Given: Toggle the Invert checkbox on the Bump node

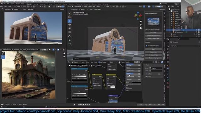Looking at the screenshot, I should [110, 99].
